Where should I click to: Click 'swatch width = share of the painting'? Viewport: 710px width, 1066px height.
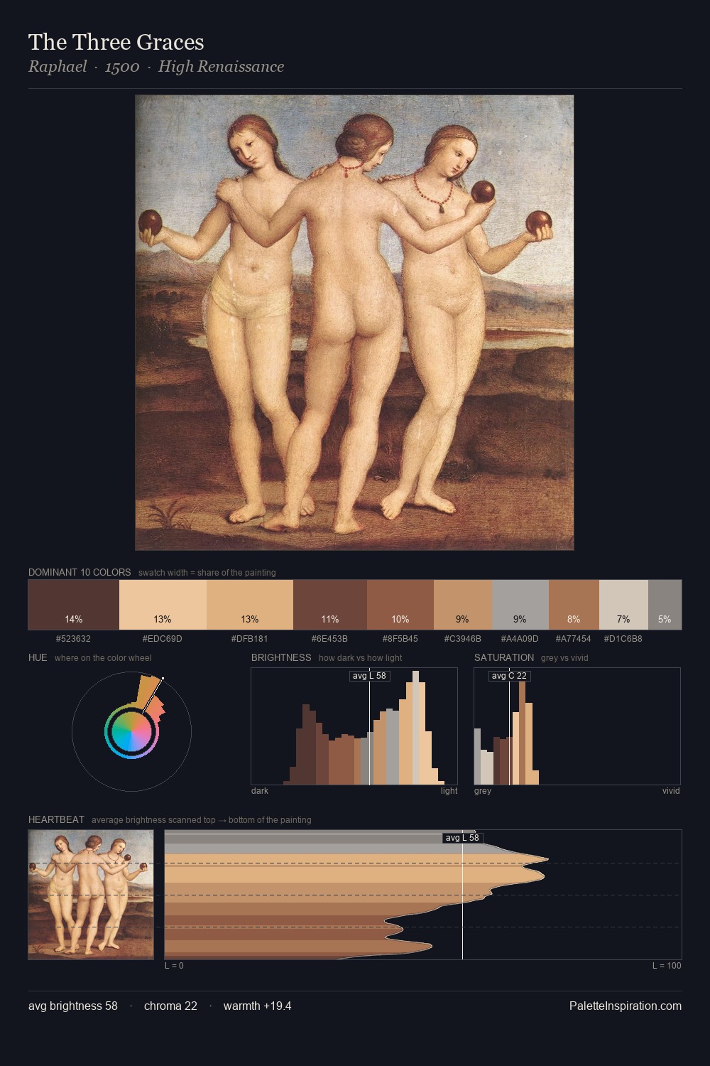(207, 573)
